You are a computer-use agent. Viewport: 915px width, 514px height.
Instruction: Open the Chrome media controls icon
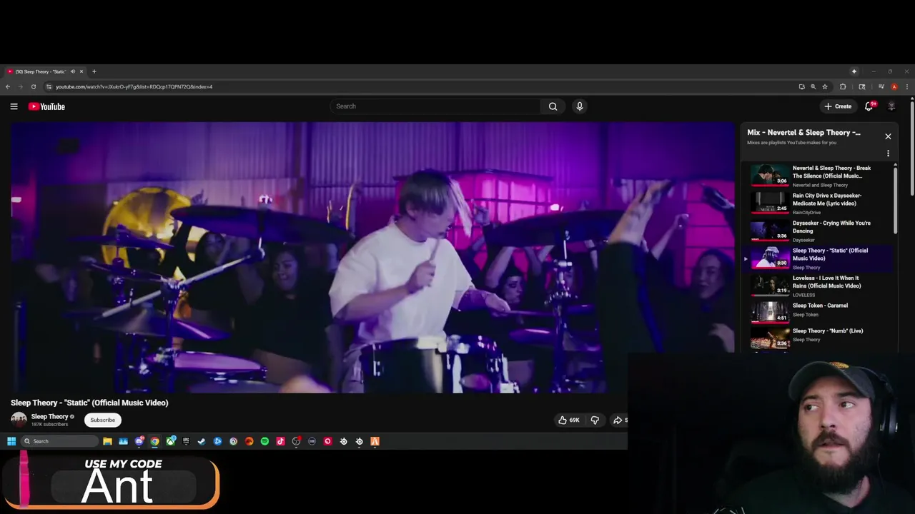pos(881,86)
